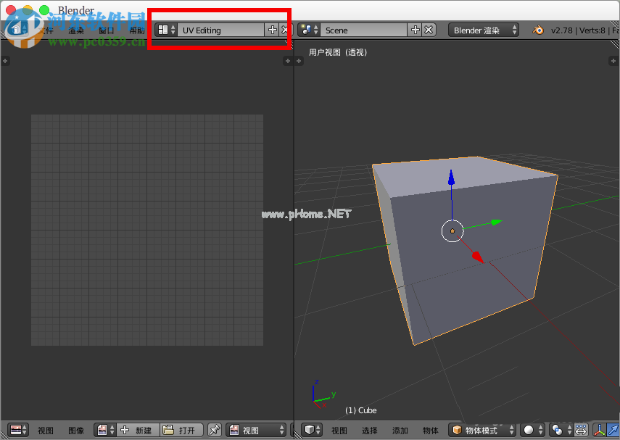Open the 3D view editor type icon
620x440 pixels.
pyautogui.click(x=313, y=431)
